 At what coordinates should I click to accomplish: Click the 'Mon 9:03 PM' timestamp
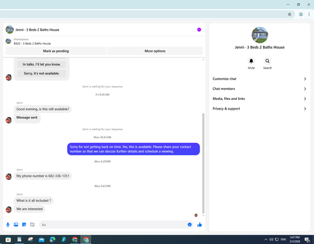tap(102, 186)
